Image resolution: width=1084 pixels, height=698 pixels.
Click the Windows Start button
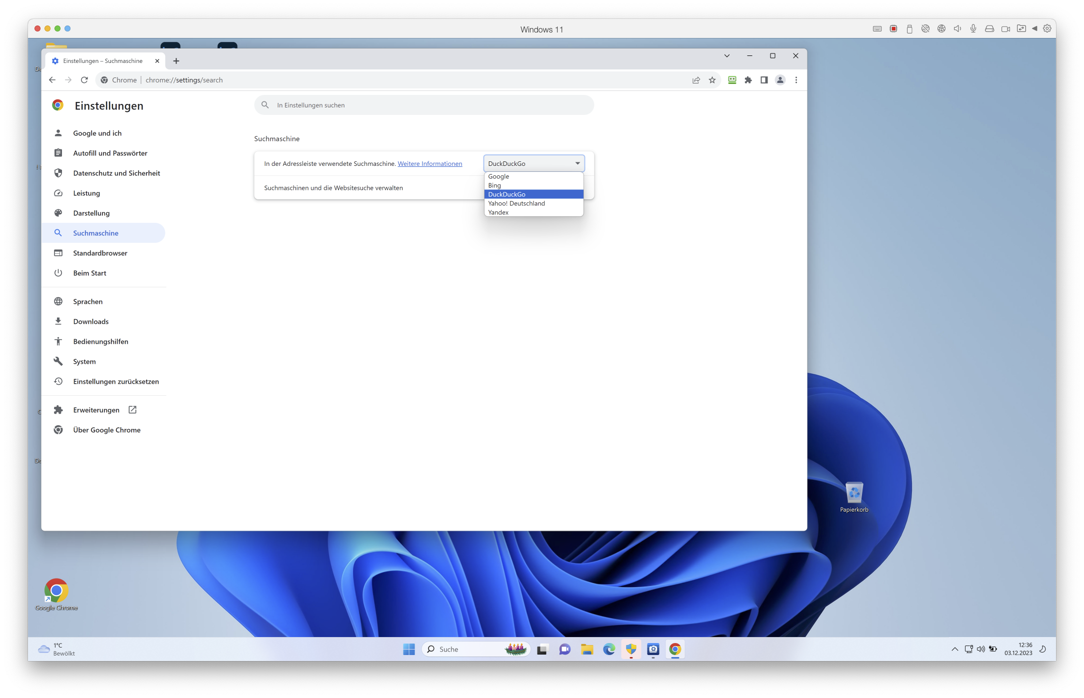coord(409,649)
